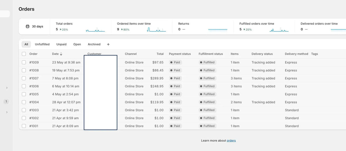Expand the 3 items list for order #1007

[236, 78]
